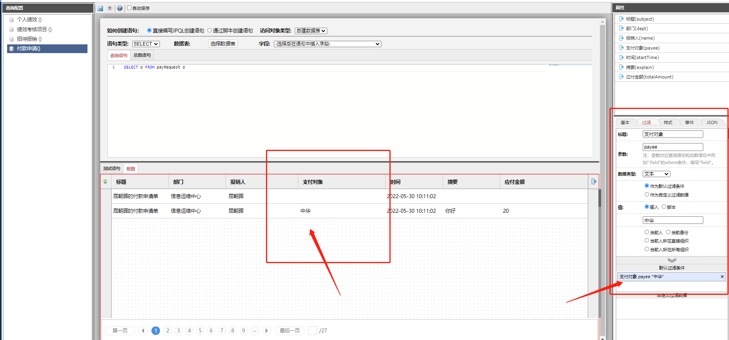Screen dimensions: 729x340
Task: Click the value input field containing 中华
Action: 673,220
